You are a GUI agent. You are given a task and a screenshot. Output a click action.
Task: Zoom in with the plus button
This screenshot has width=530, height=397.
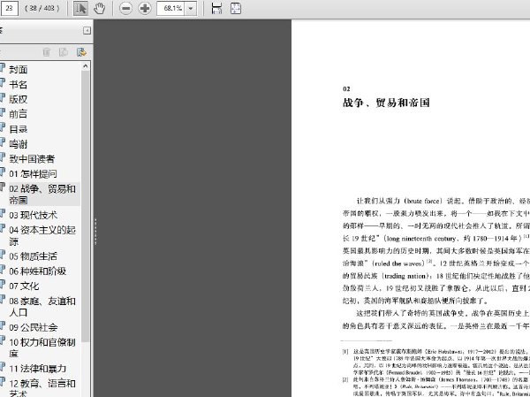coord(145,8)
